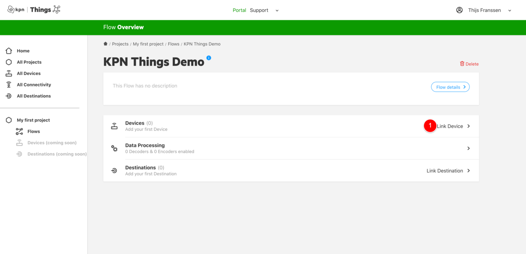Open Flows in the breadcrumb
Viewport: 526px width, 254px height.
pos(174,44)
